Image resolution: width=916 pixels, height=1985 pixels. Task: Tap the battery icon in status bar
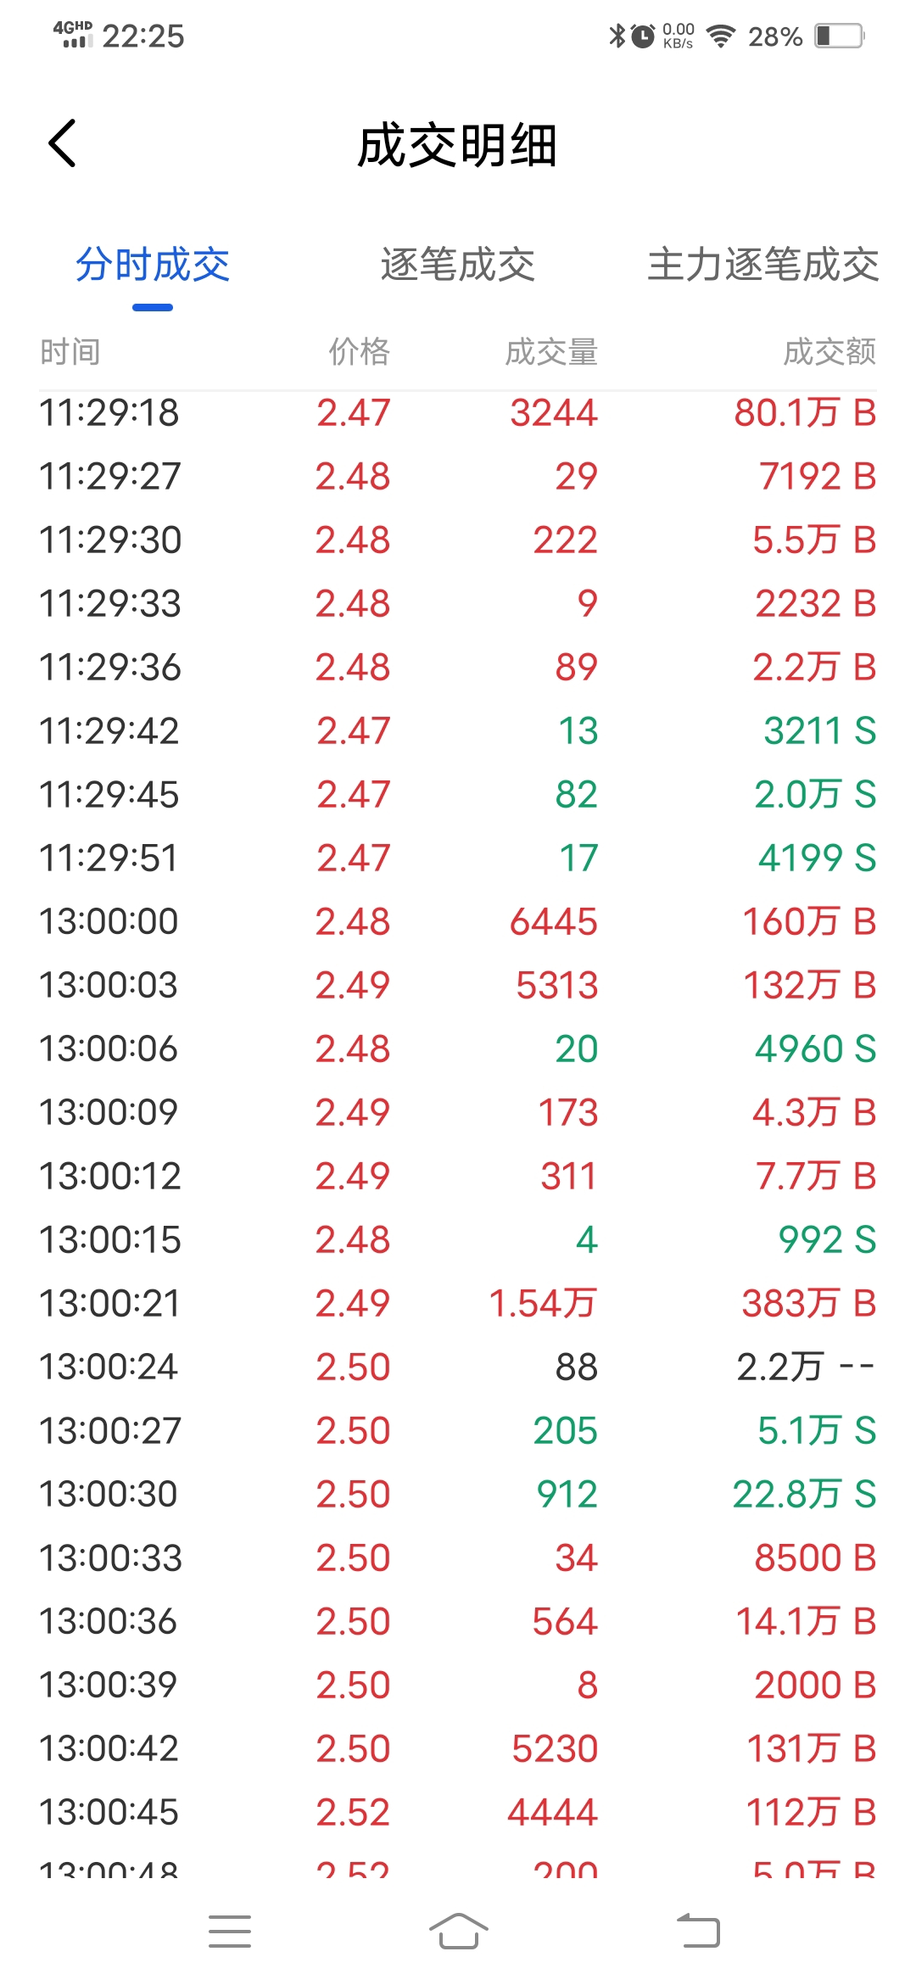tap(840, 36)
